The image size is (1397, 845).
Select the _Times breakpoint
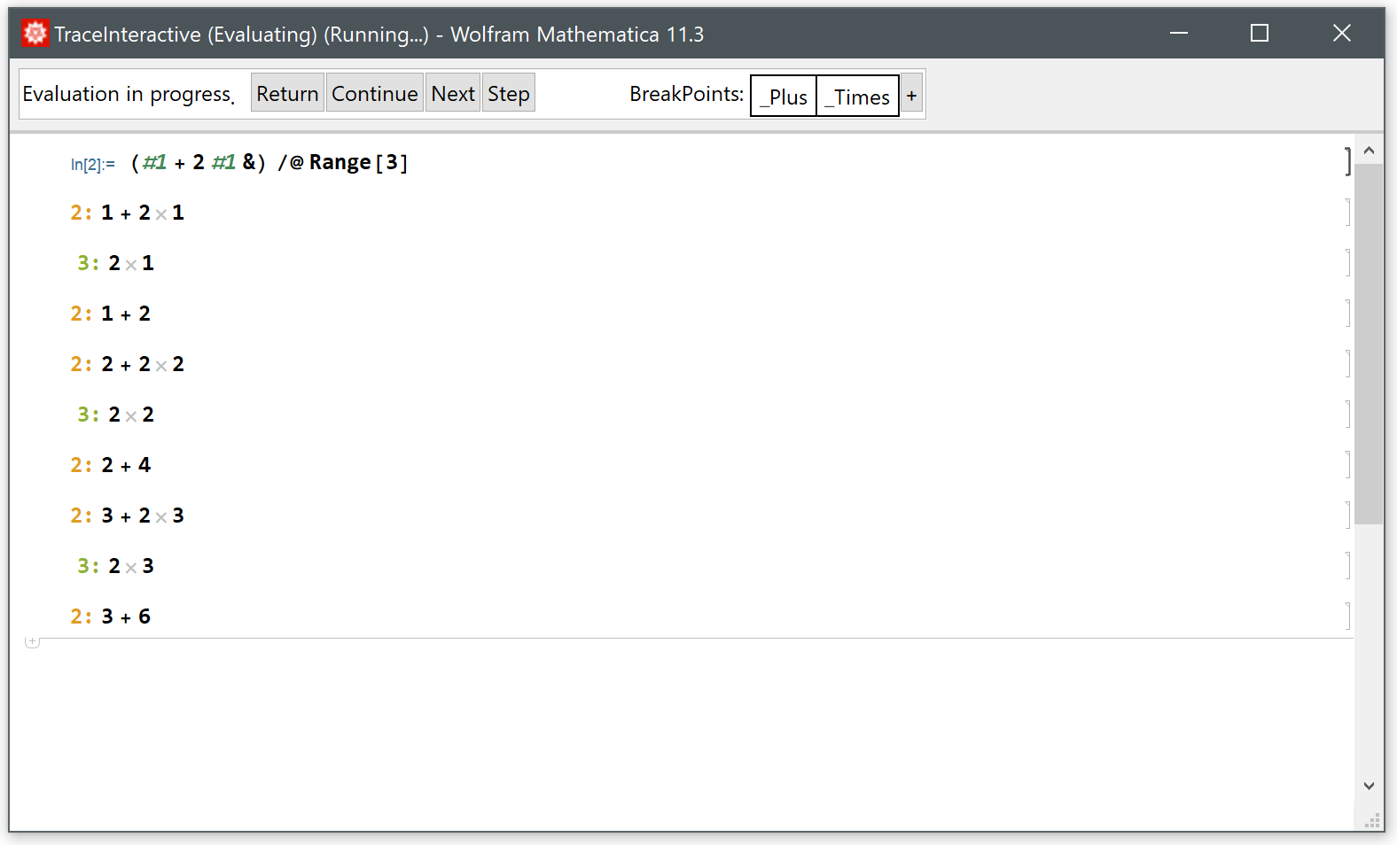click(857, 96)
